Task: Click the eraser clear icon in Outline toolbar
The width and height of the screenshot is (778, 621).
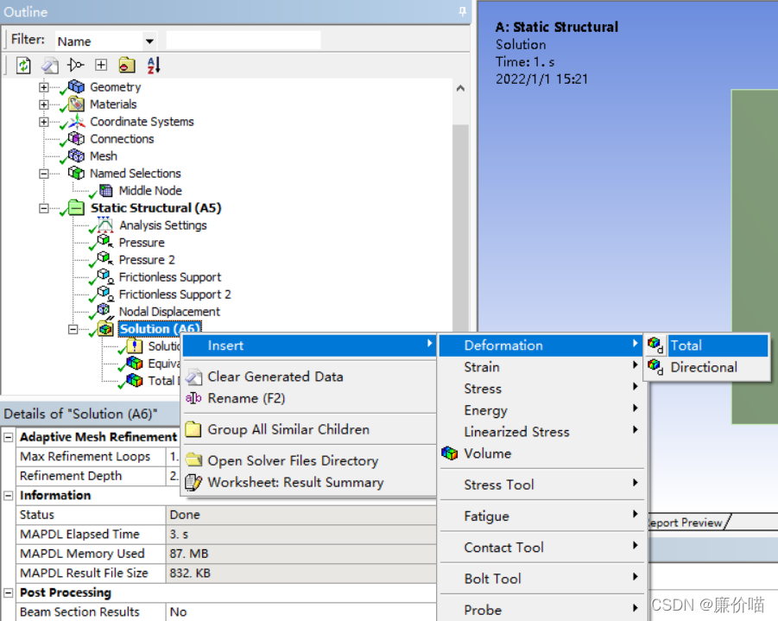Action: click(x=49, y=65)
